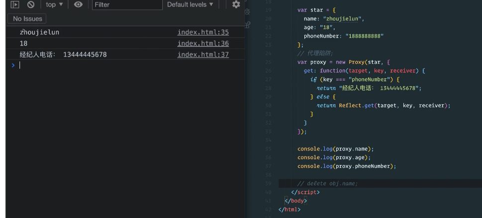Click "new Proxy(star, {" in code
This screenshot has height=218, width=482.
(363, 62)
